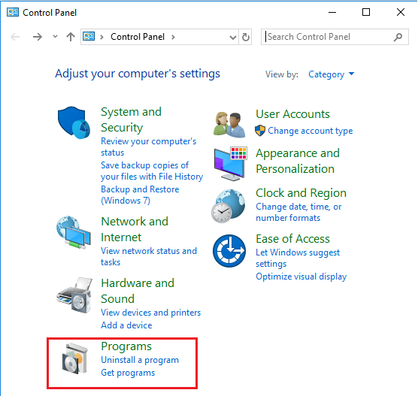Open the recent locations dropdown arrow
The width and height of the screenshot is (418, 396).
point(55,37)
